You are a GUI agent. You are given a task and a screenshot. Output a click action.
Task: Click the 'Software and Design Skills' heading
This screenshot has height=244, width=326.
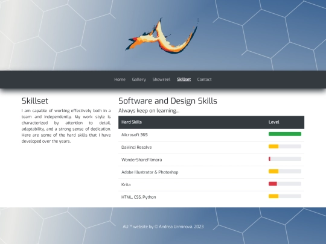point(168,101)
